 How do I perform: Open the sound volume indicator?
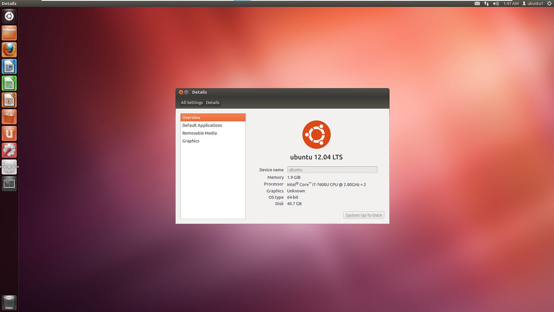coord(495,3)
